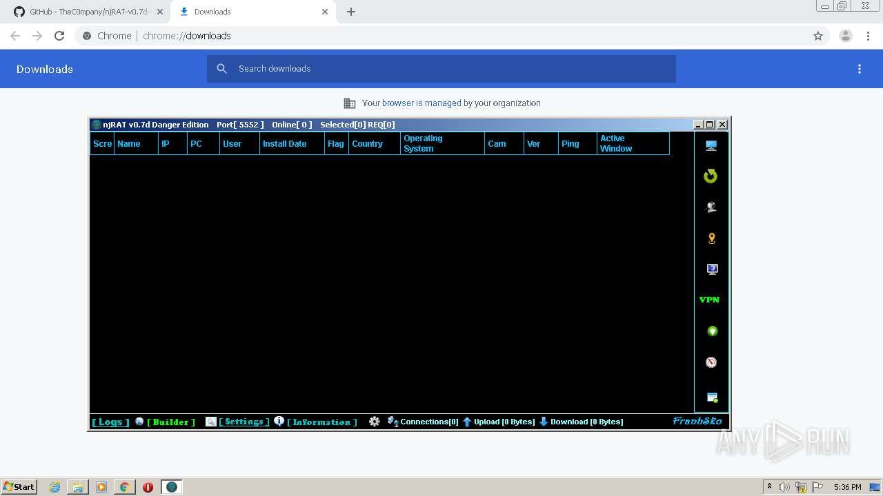Sort by the Ver column header
Image resolution: width=883 pixels, height=496 pixels.
tap(541, 143)
